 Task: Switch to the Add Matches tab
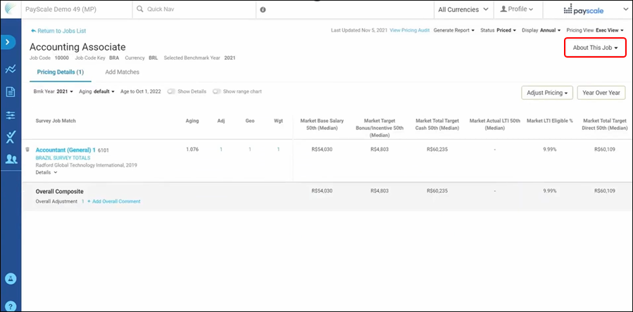(x=122, y=72)
